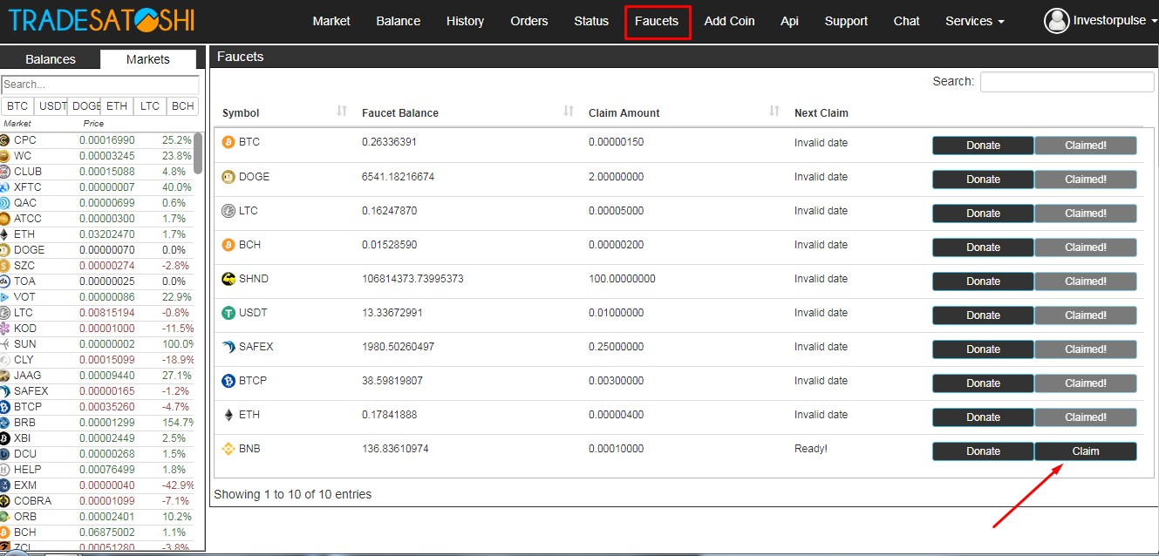Click the LTC coin icon in Faucets table
This screenshot has width=1159, height=556.
click(228, 211)
